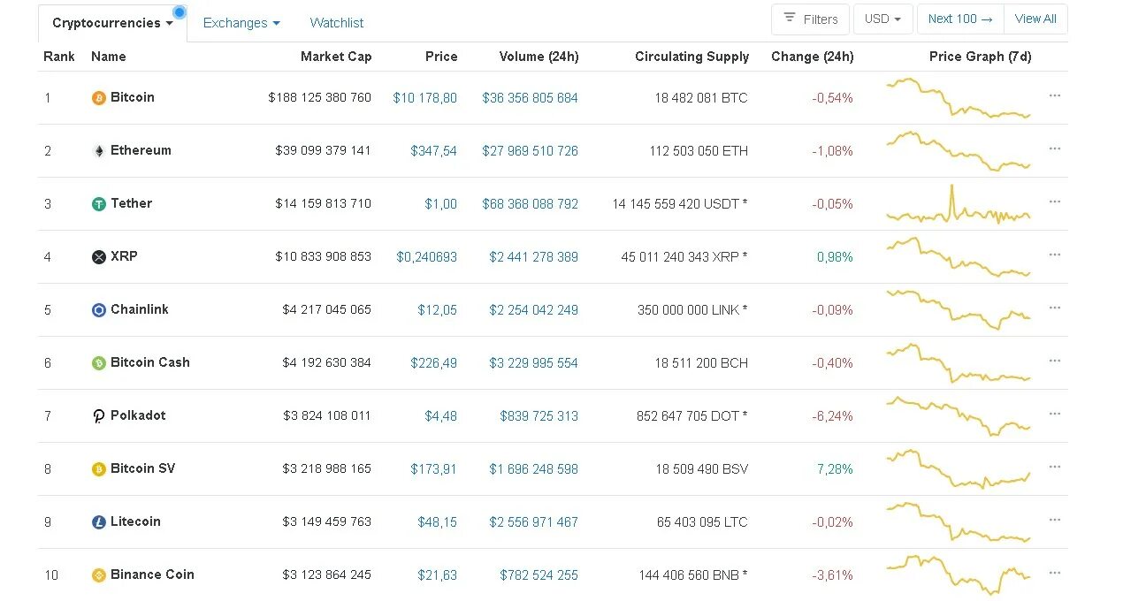The height and width of the screenshot is (601, 1146).
Task: Click the Litecoin logo icon
Action: [x=99, y=522]
